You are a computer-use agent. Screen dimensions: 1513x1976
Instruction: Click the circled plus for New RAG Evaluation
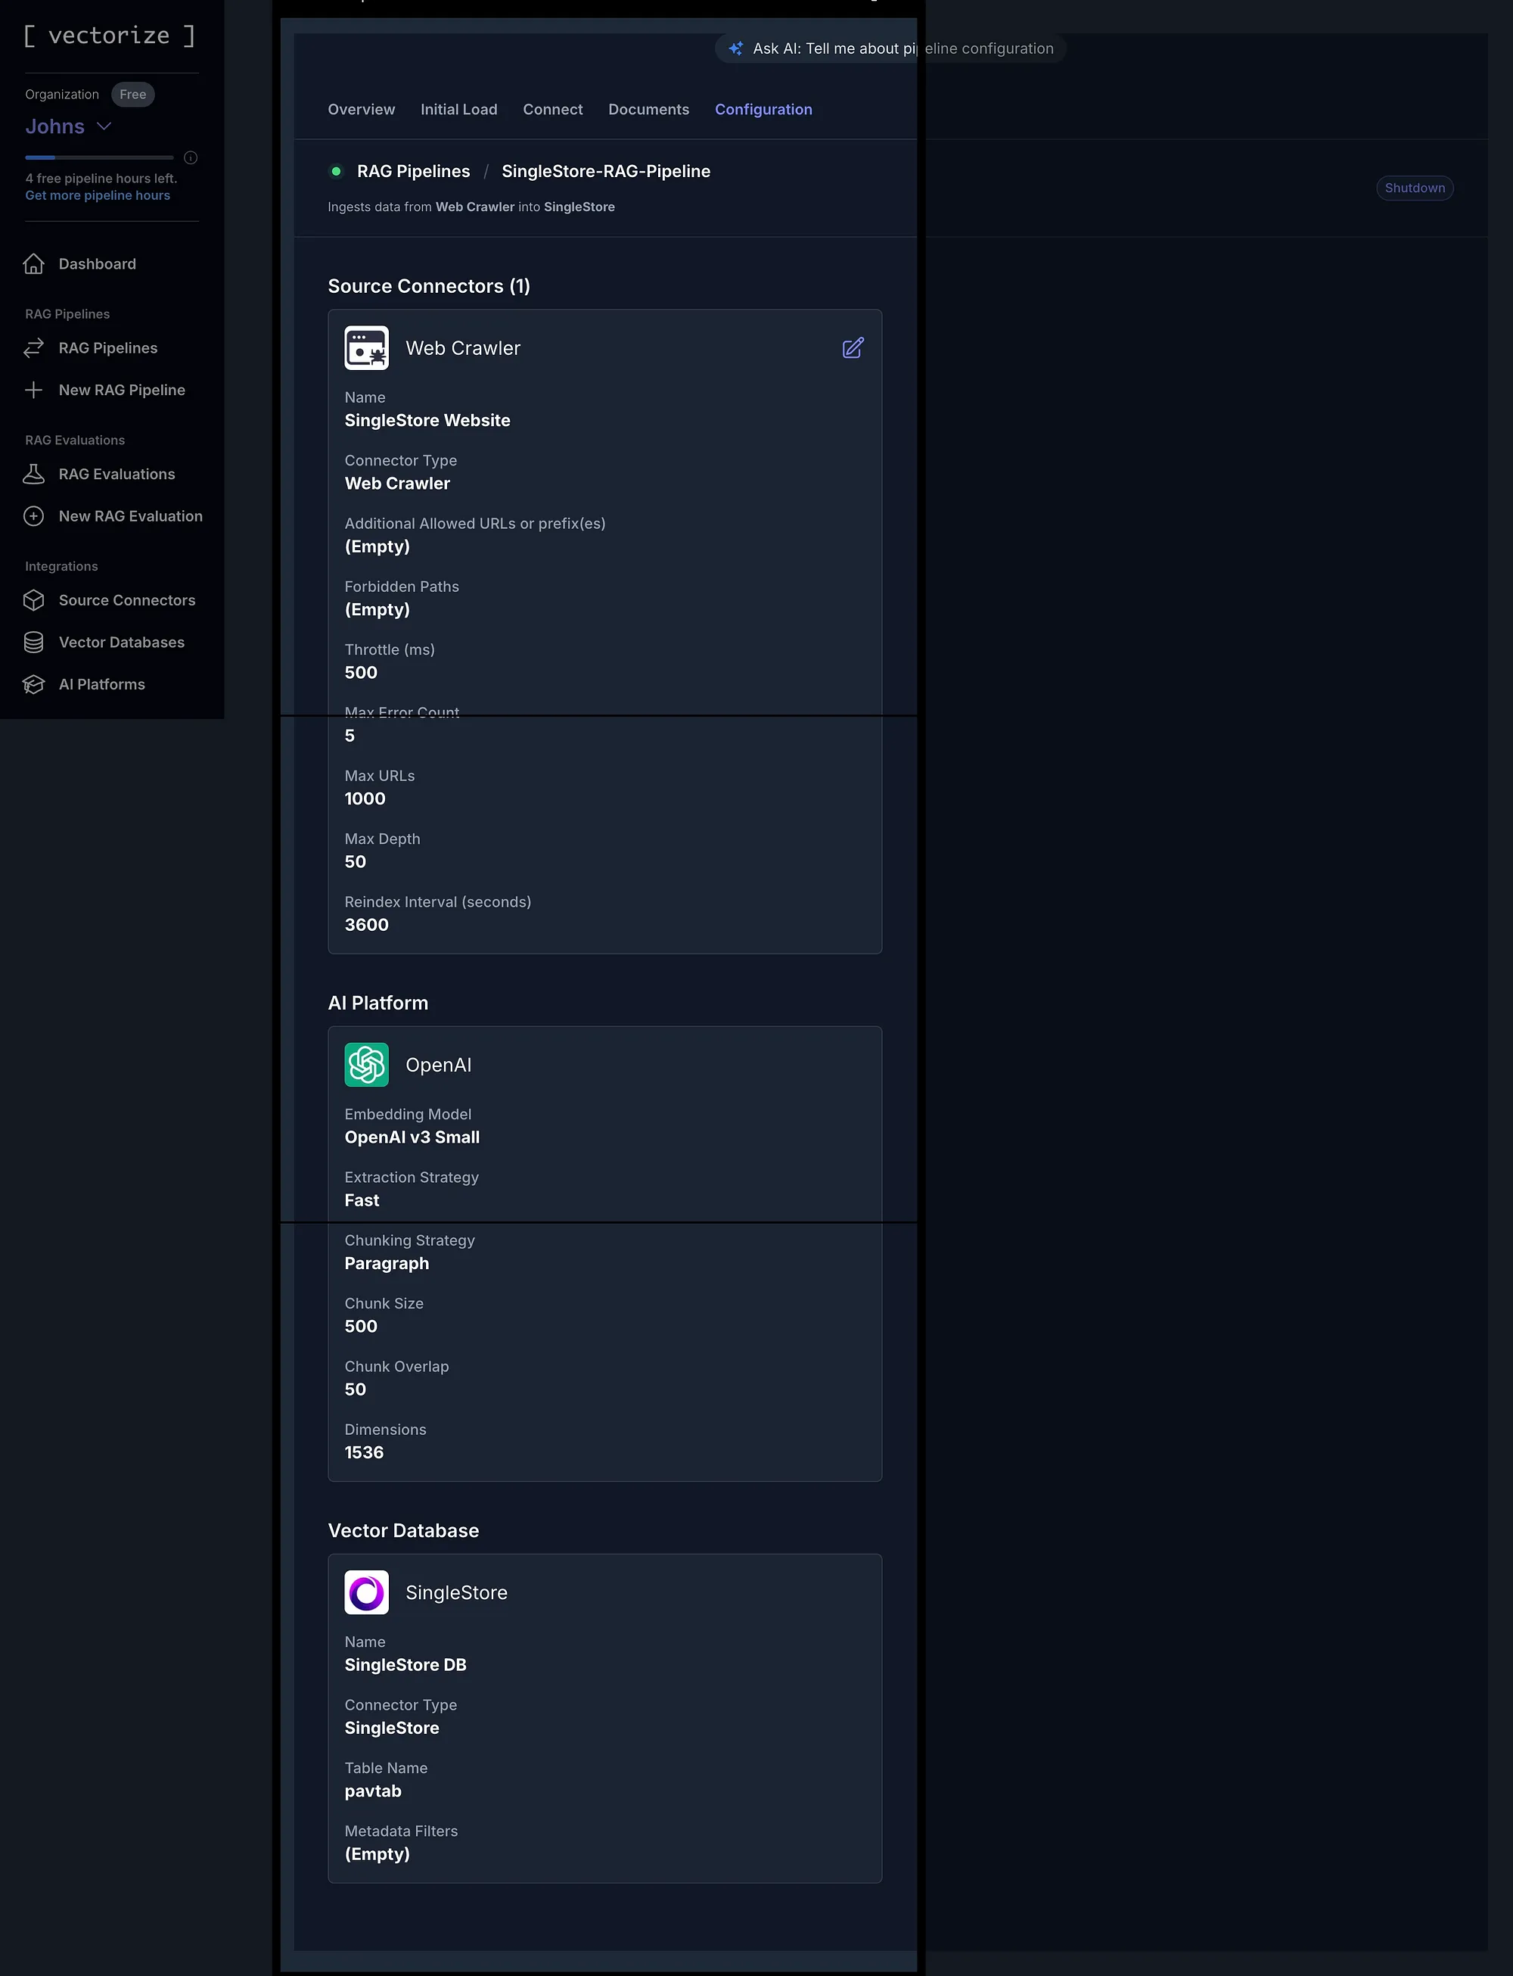click(x=34, y=516)
